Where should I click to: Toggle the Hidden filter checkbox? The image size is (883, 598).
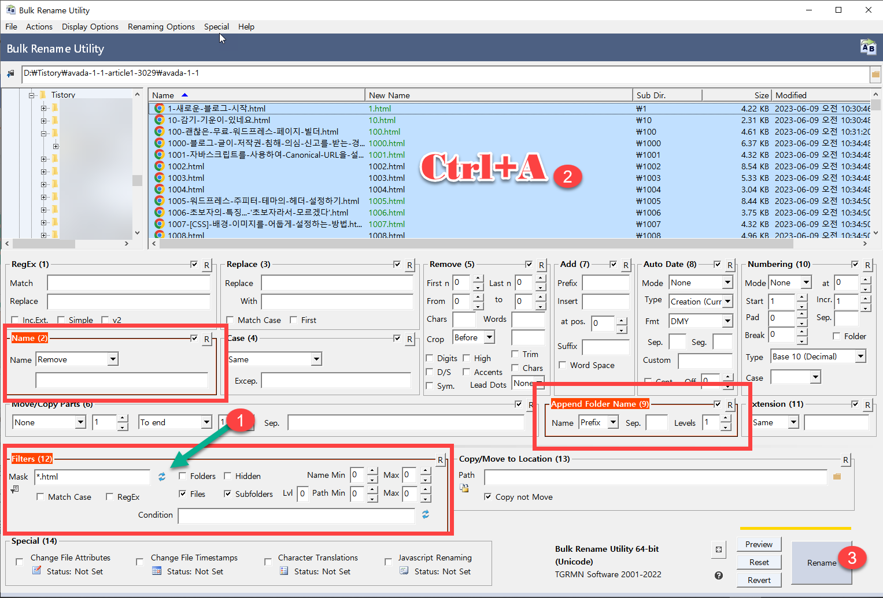(x=228, y=476)
